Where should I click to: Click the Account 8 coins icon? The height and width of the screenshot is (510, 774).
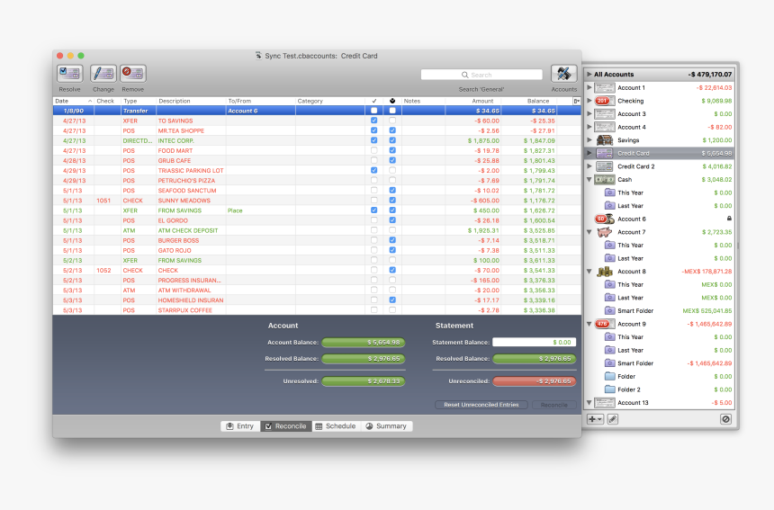coord(604,272)
